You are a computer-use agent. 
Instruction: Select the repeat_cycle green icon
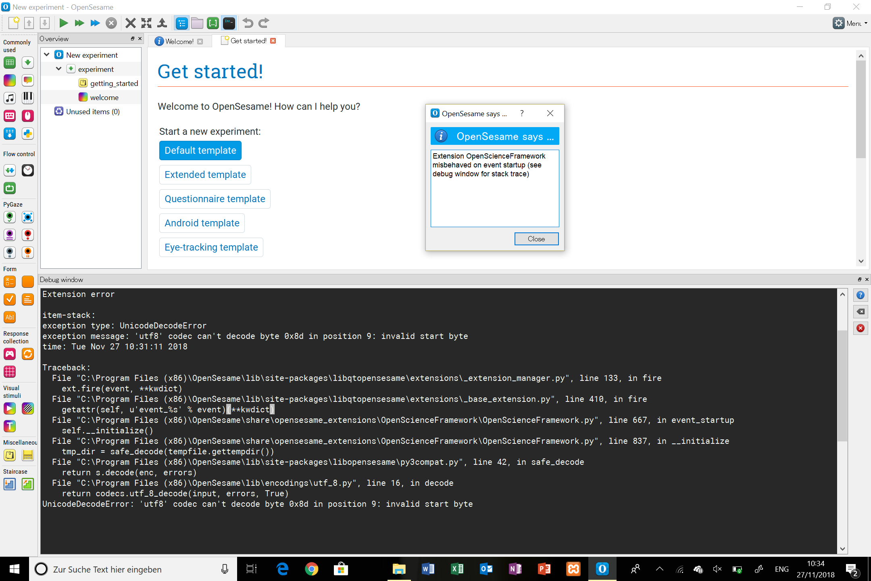click(x=10, y=188)
